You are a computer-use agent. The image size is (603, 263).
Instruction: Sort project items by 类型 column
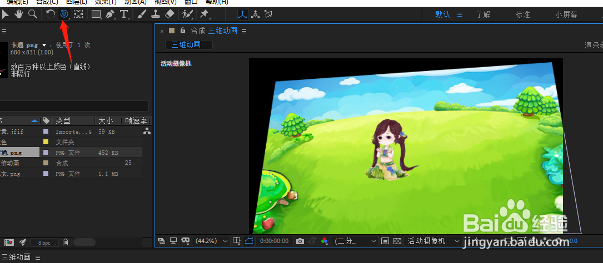pyautogui.click(x=63, y=120)
